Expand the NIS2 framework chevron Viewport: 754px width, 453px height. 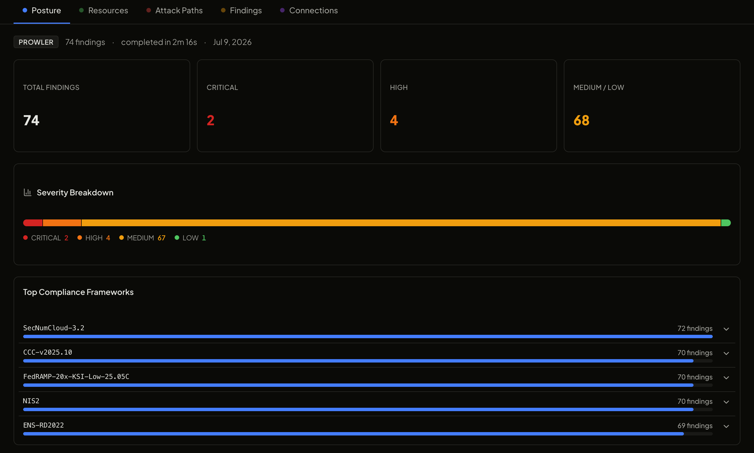(726, 402)
